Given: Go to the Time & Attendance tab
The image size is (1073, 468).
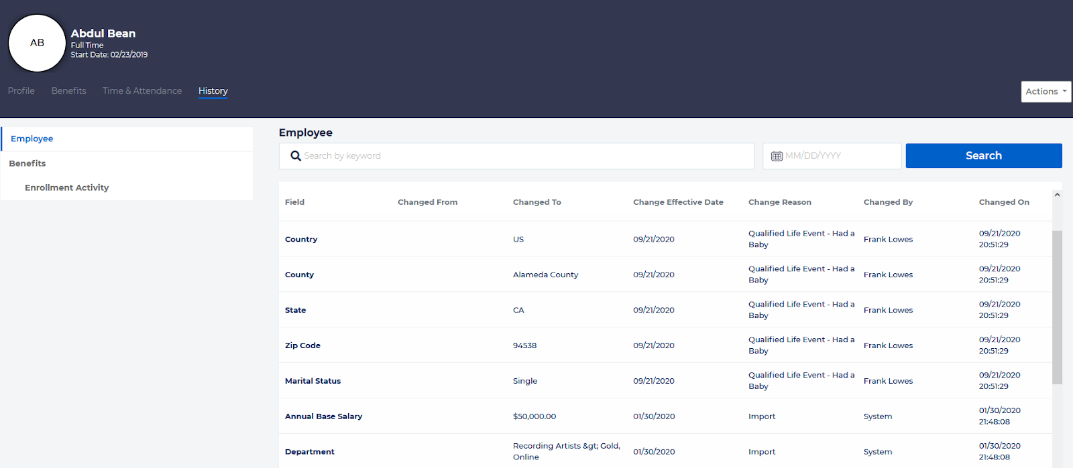Looking at the screenshot, I should point(142,91).
